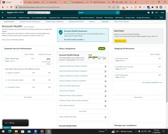
Task: Open the Late Shipment Rate link
Action: (x=122, y=59)
